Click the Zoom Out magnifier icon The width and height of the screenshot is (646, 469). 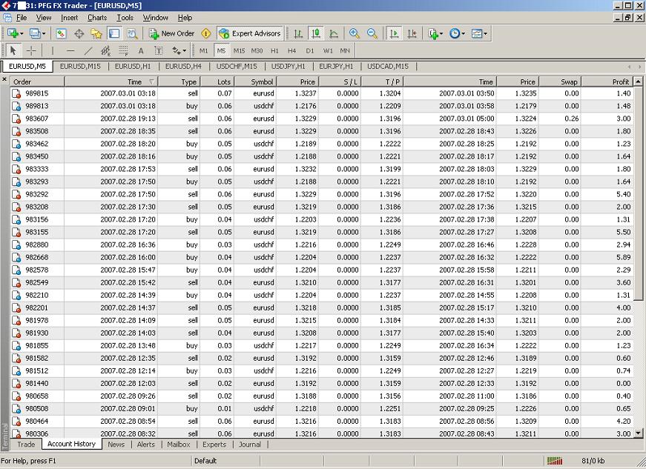click(372, 33)
